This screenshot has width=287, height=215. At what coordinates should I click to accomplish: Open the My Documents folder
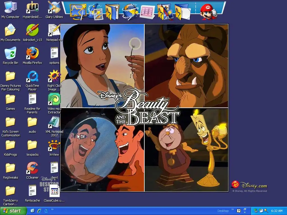click(10, 32)
